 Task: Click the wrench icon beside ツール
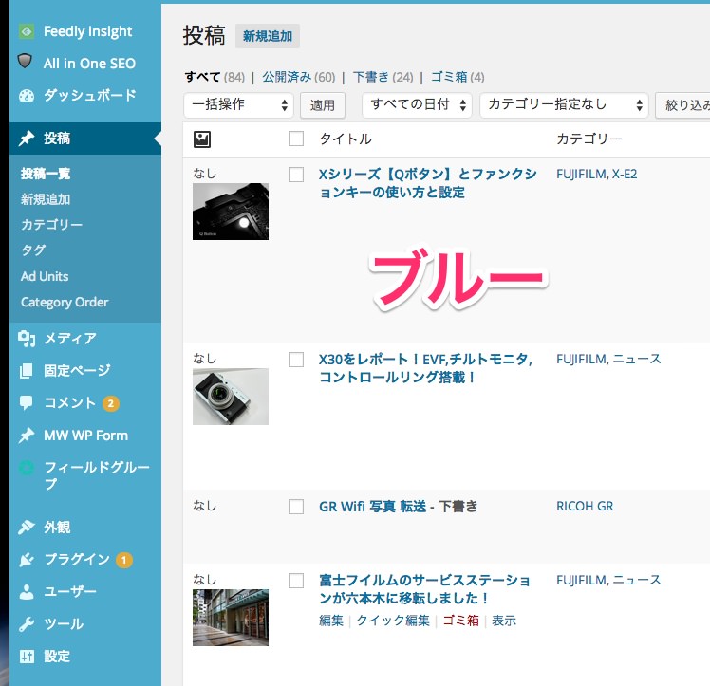pyautogui.click(x=27, y=624)
